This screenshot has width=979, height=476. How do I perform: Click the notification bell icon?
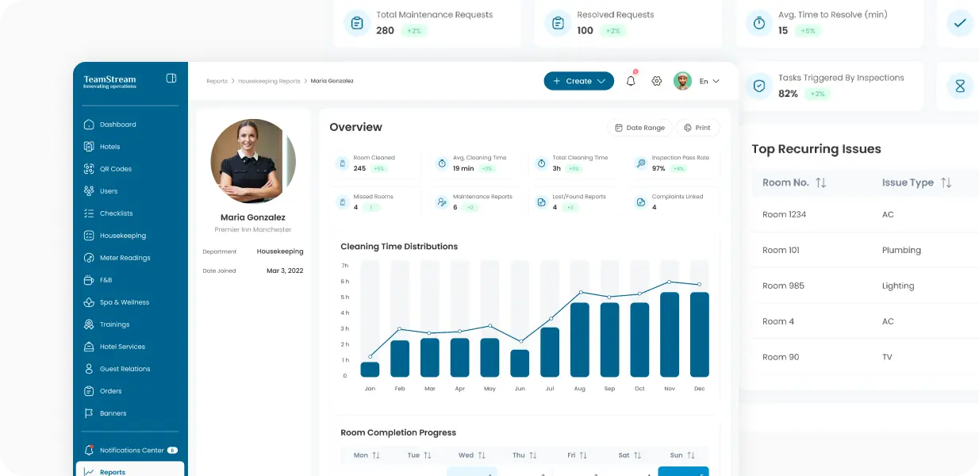tap(631, 81)
